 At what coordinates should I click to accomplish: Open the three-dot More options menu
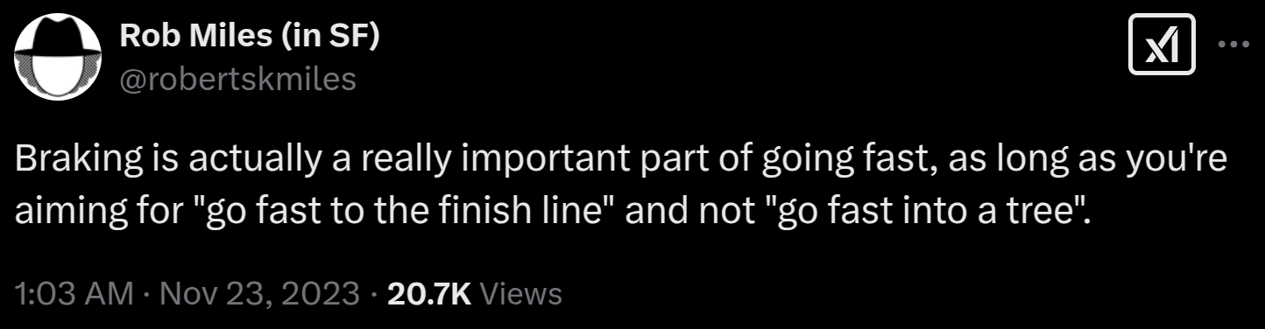tap(1234, 45)
